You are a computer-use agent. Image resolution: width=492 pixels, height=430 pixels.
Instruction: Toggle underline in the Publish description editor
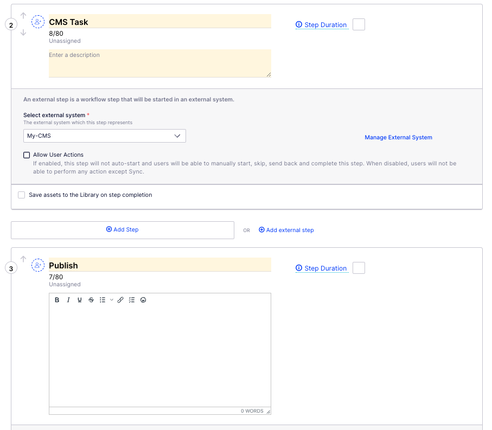point(80,300)
